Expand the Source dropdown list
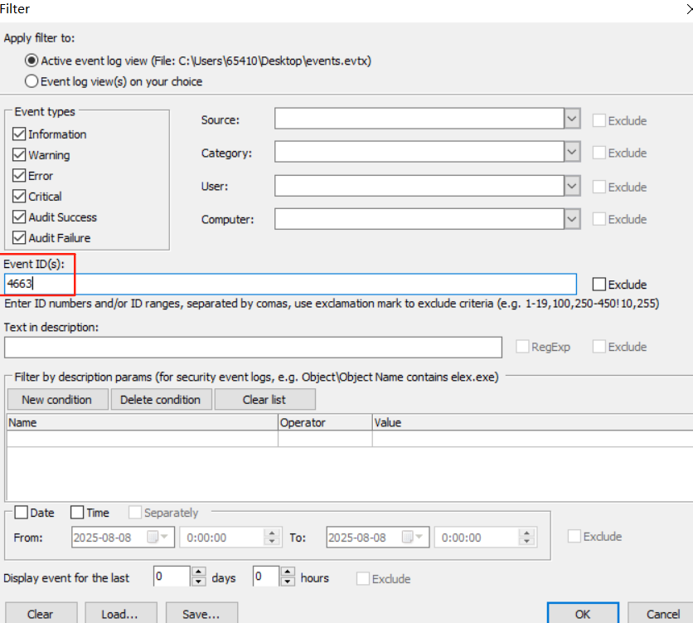 [x=572, y=119]
